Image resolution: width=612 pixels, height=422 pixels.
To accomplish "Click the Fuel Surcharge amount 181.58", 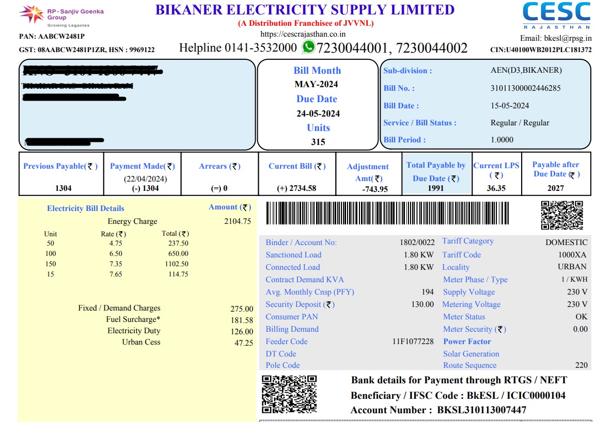I will [242, 320].
